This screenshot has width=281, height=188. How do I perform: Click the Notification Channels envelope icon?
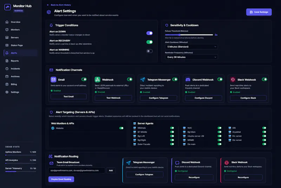click(x=51, y=70)
